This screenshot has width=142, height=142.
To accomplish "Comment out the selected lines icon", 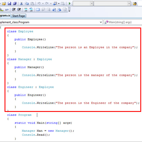I will 26,10.
